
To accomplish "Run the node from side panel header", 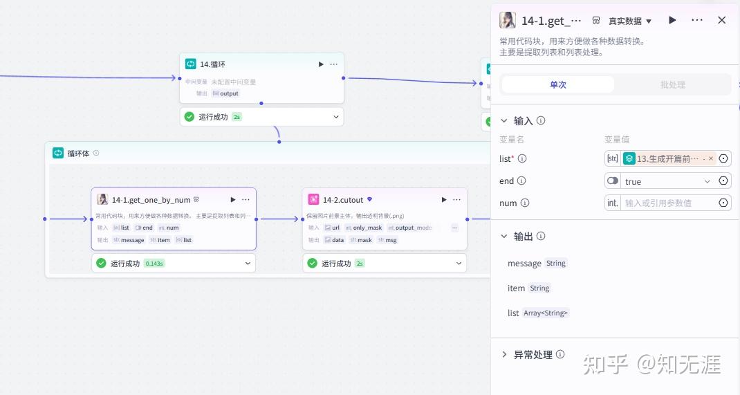I will click(x=672, y=20).
